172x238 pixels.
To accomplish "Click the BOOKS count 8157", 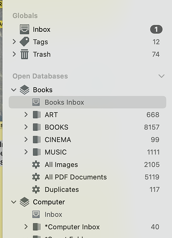I will [152, 127].
